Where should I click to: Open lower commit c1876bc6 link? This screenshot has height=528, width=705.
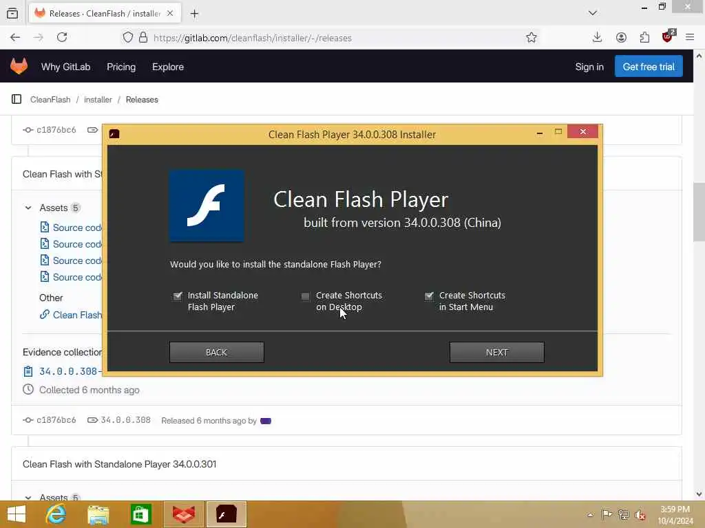point(56,420)
